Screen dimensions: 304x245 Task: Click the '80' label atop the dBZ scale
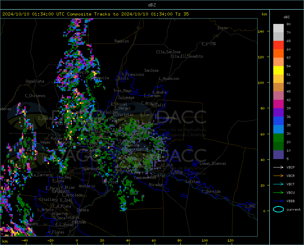[x=288, y=24]
